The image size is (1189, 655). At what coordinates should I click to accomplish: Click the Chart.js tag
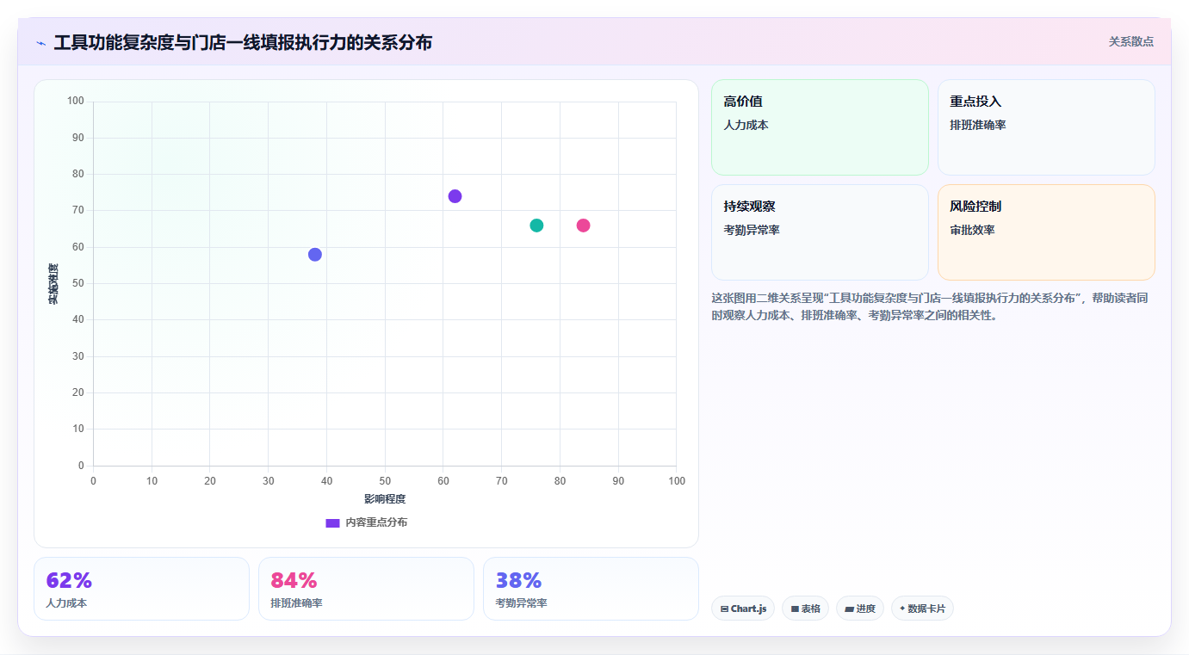coord(743,609)
